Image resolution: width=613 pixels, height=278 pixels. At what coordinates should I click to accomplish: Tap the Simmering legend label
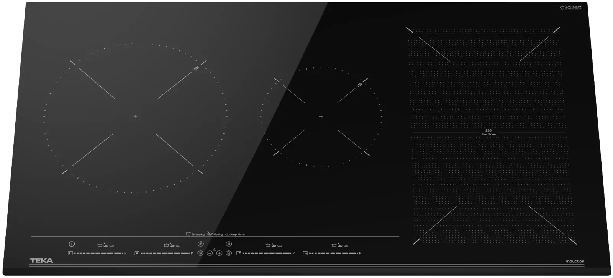click(x=198, y=234)
